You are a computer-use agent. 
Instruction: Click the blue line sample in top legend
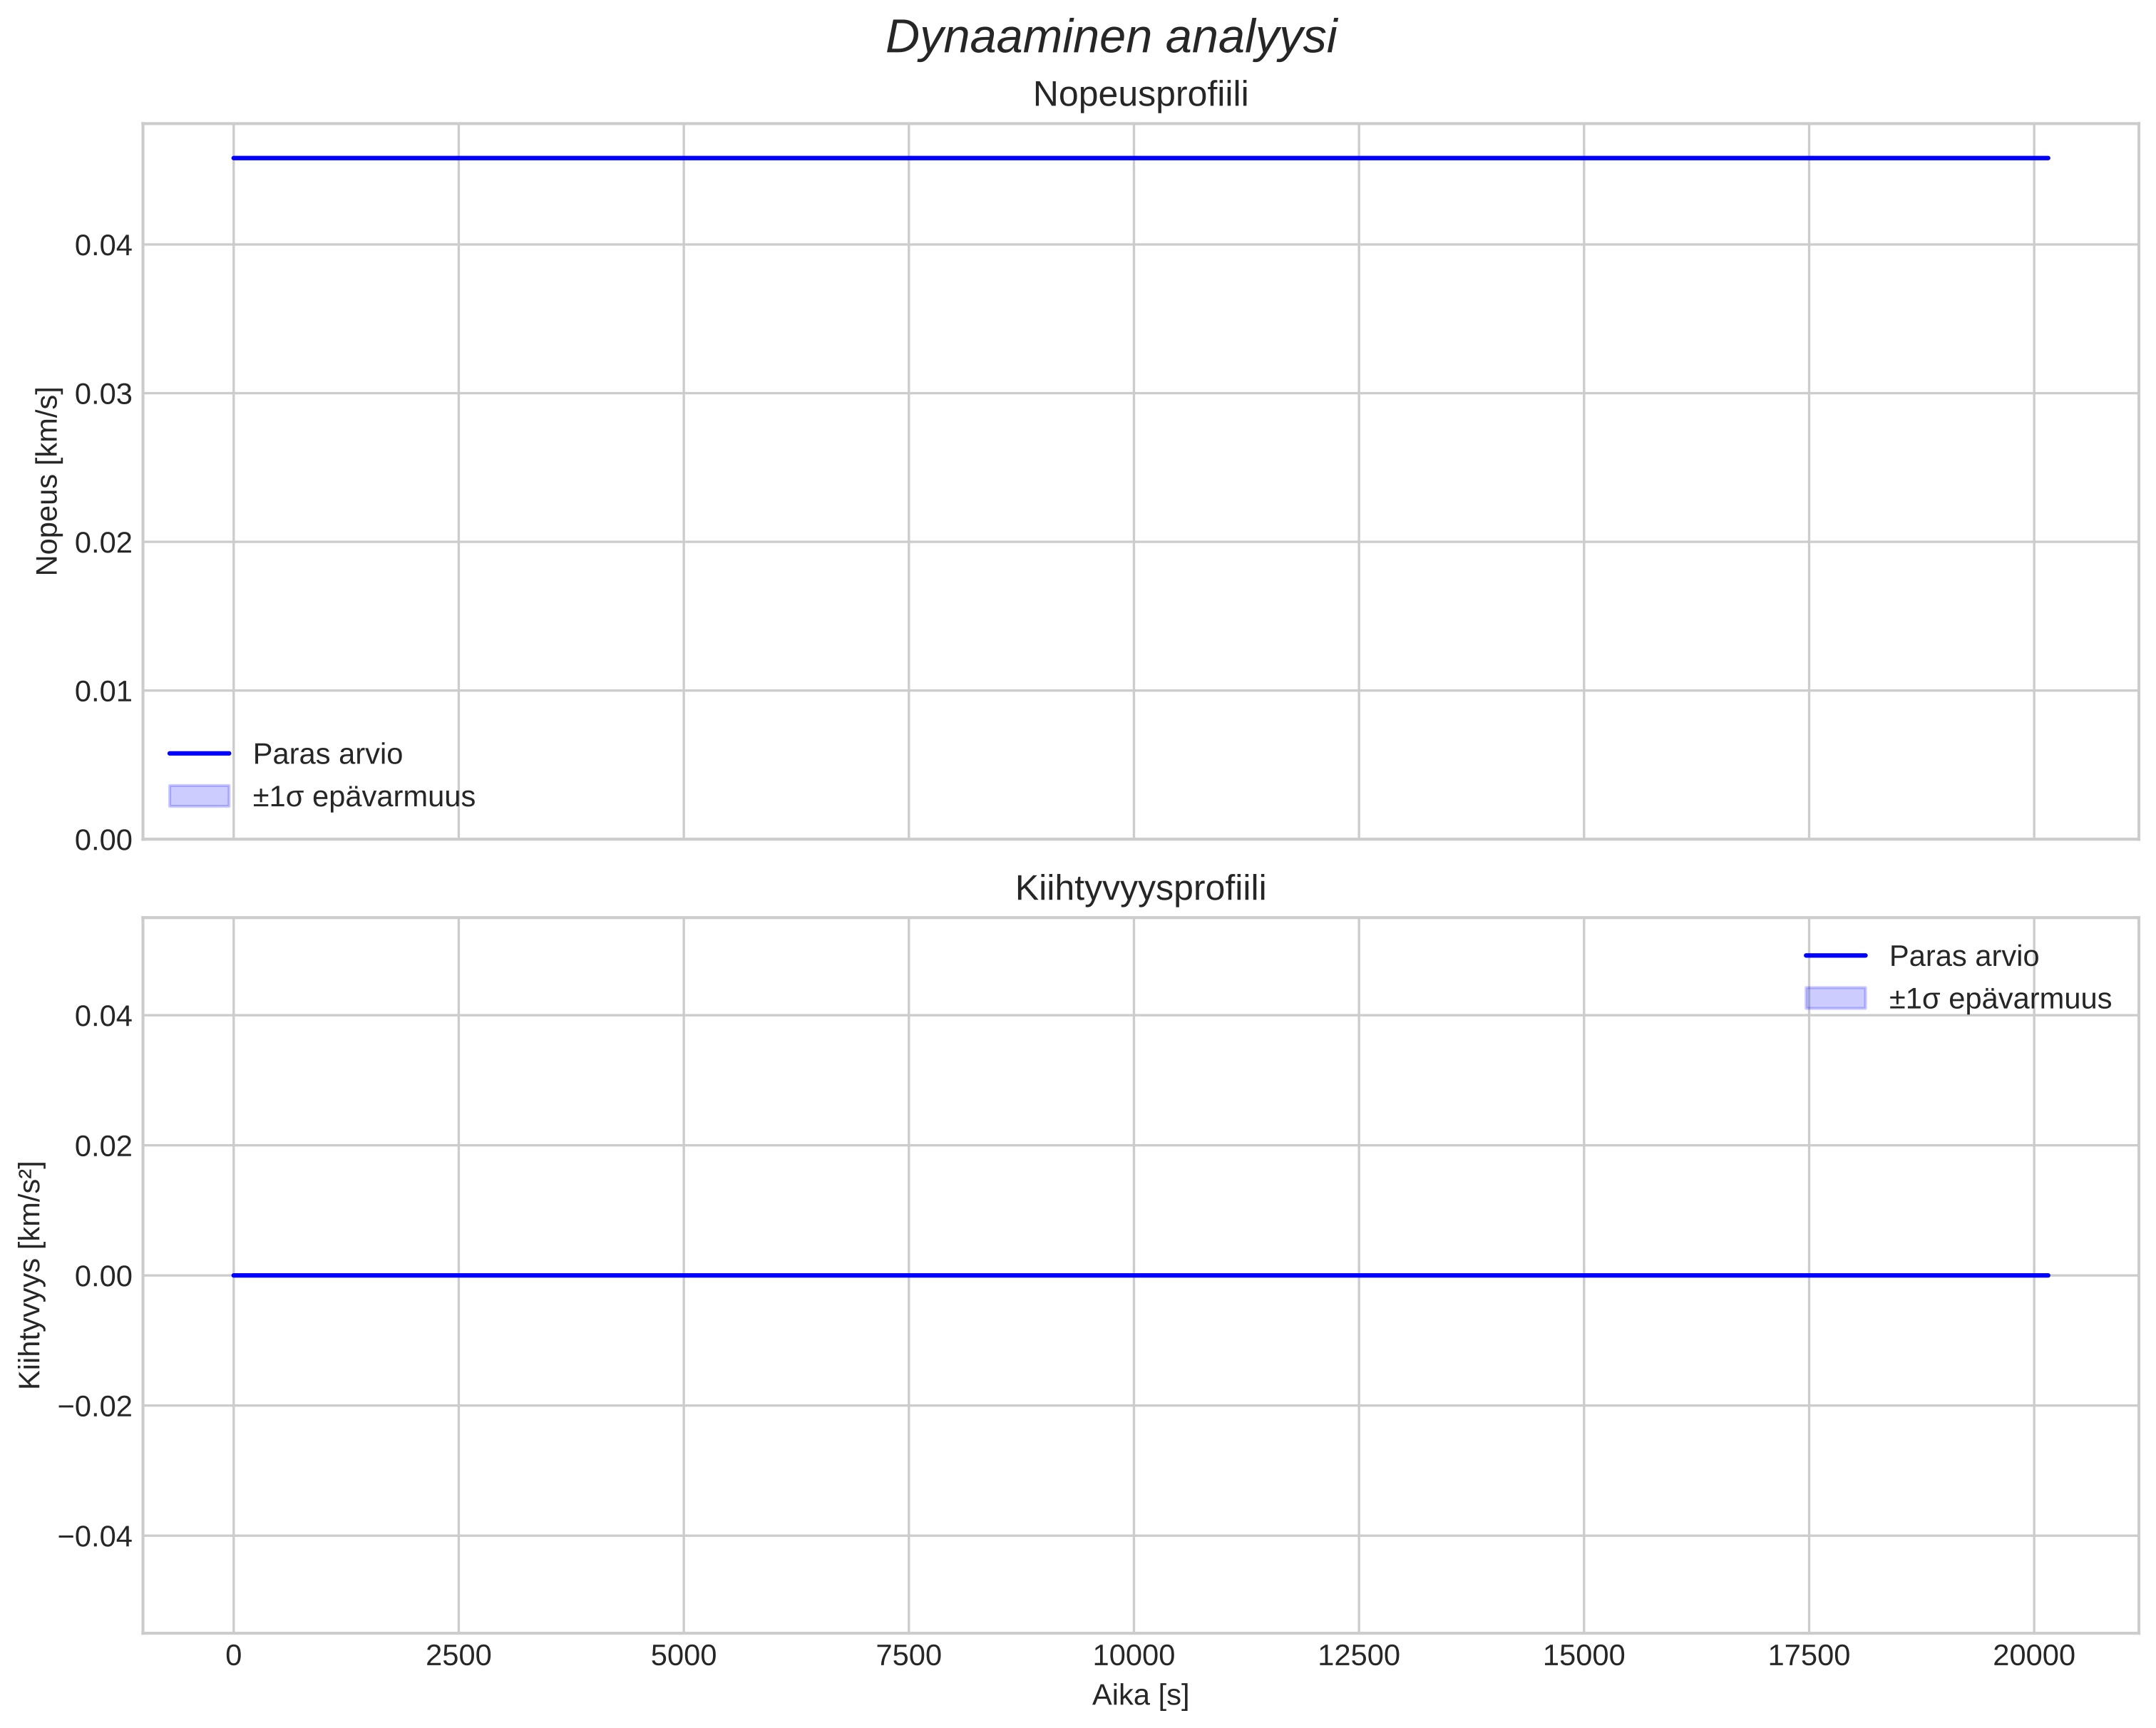coord(199,753)
